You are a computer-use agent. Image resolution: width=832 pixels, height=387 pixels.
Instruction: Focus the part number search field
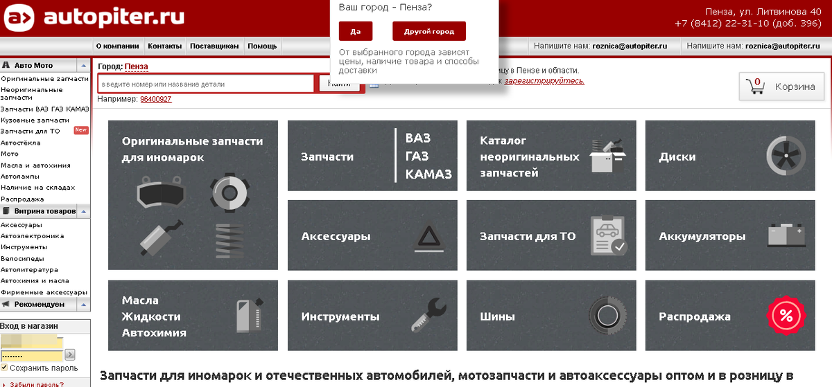[207, 84]
